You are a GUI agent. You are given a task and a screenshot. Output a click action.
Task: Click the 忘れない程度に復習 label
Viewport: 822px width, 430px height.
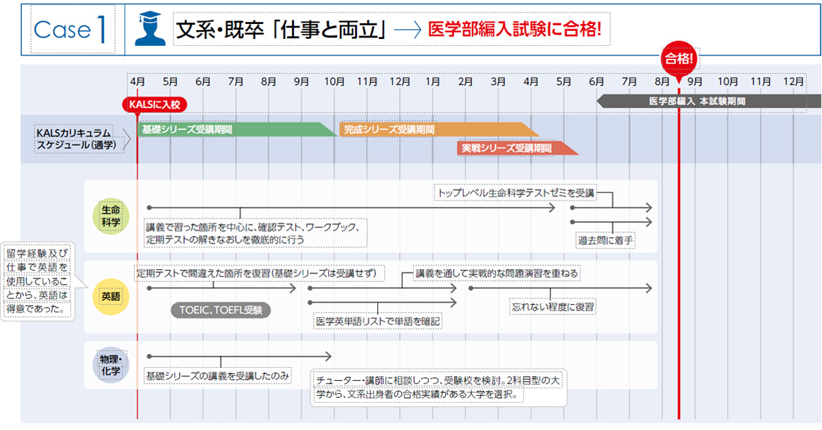[x=553, y=306]
